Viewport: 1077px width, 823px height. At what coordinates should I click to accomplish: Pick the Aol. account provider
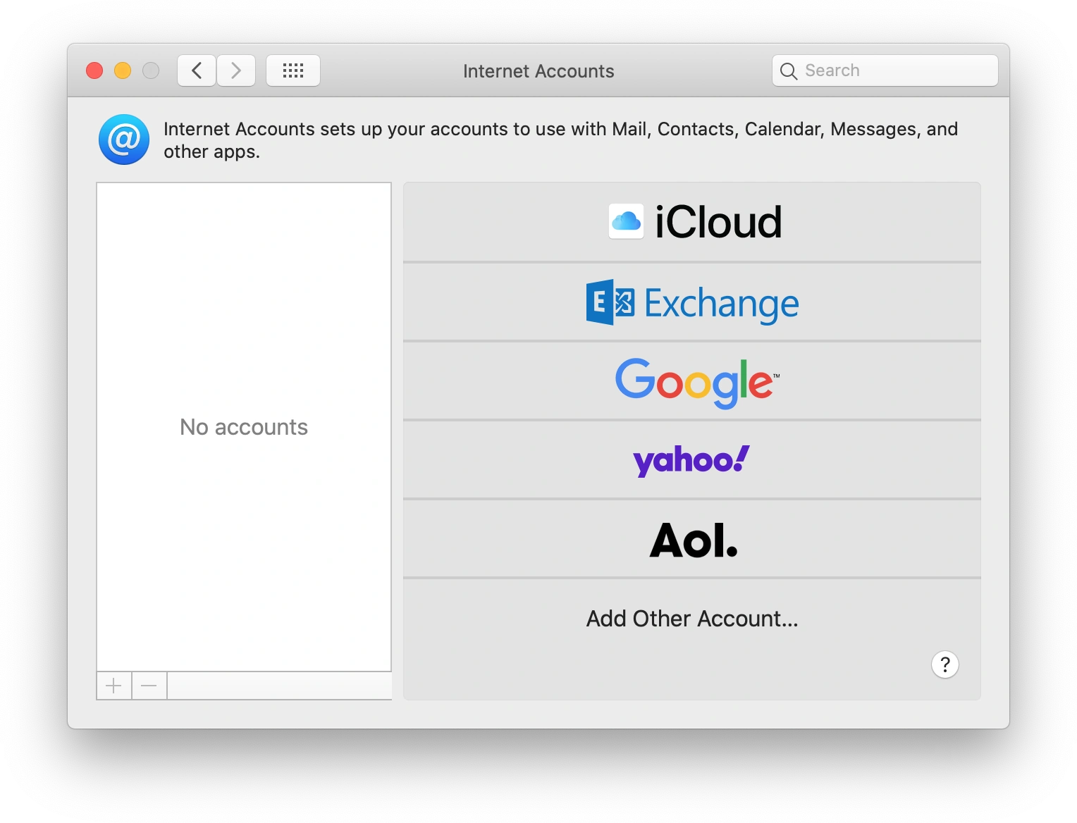692,539
